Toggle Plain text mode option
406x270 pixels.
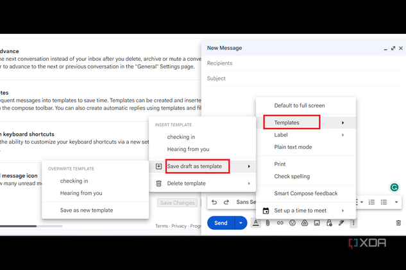click(306, 147)
